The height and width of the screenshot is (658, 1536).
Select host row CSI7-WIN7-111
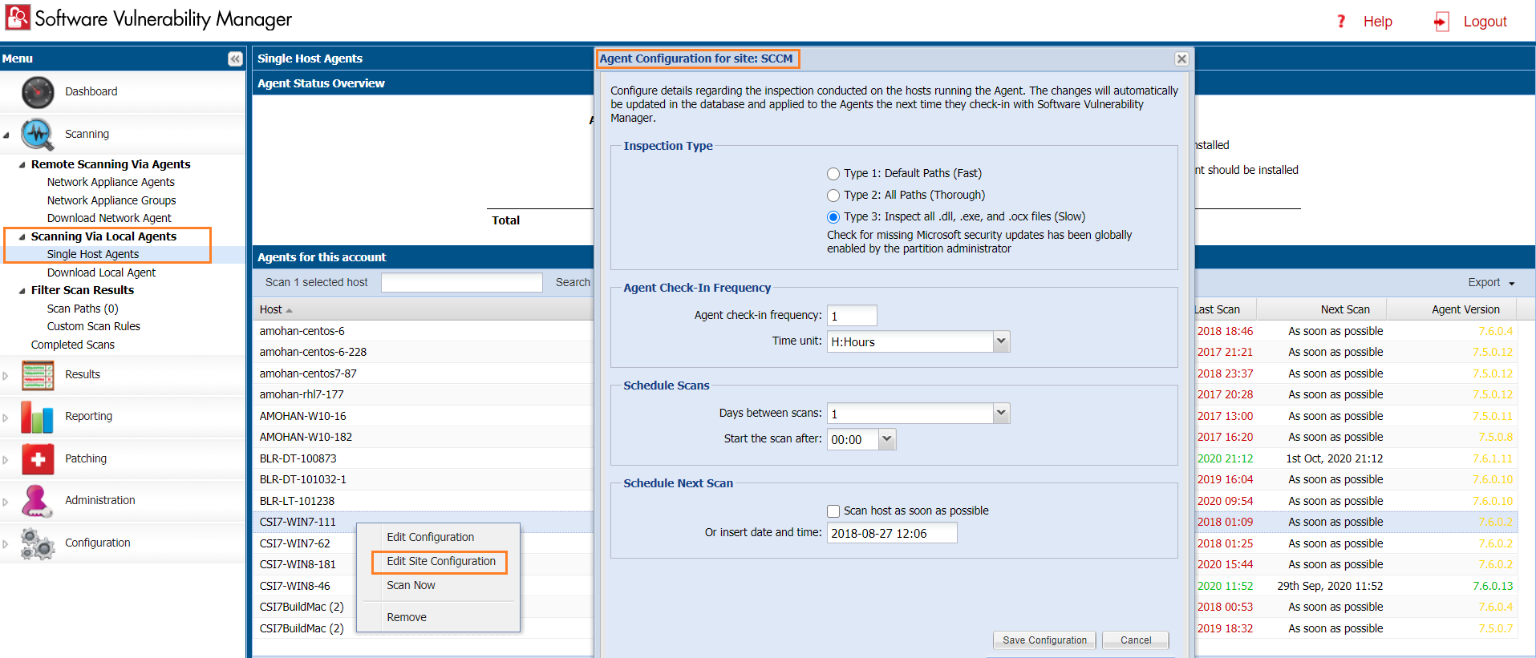tap(298, 522)
